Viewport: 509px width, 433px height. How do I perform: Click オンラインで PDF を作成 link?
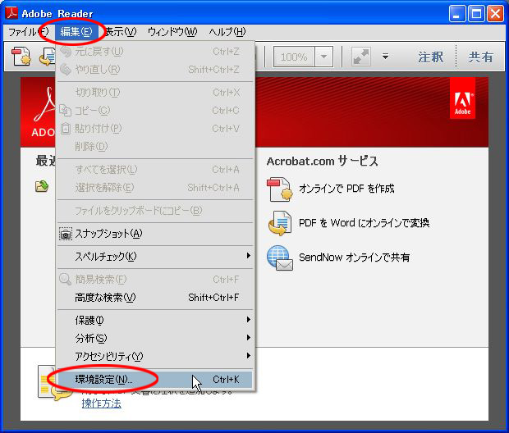pyautogui.click(x=346, y=189)
